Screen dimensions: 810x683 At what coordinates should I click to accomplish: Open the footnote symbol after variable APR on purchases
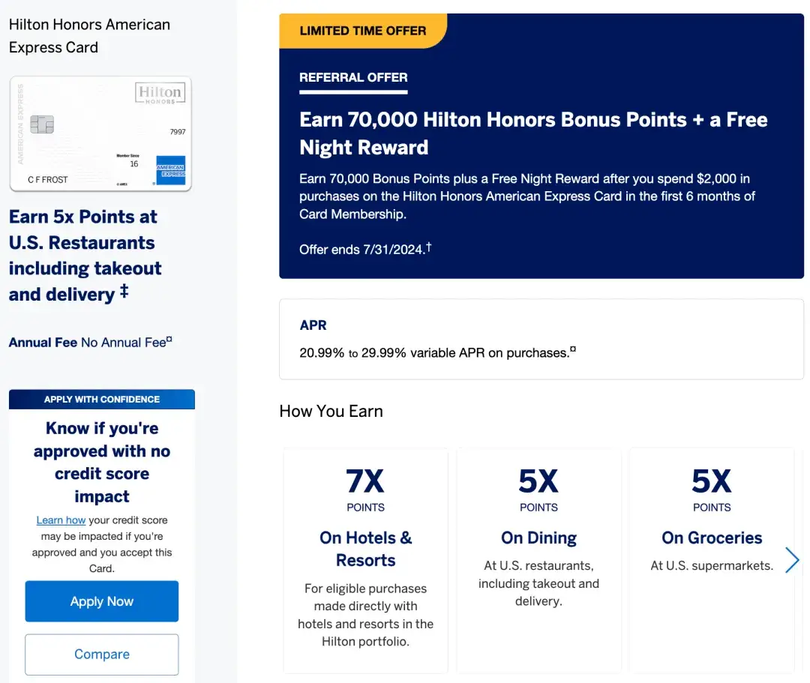[x=573, y=349]
